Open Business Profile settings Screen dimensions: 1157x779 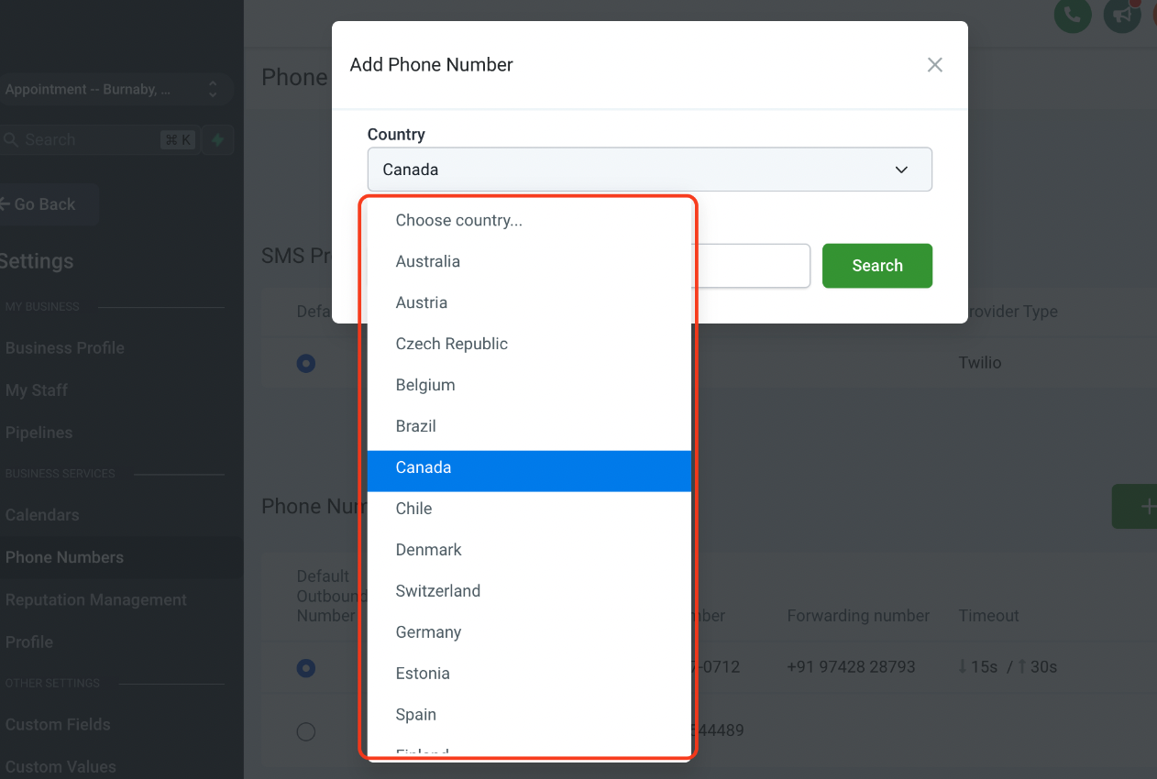pos(64,348)
